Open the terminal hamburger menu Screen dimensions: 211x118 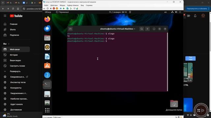pos(147,29)
